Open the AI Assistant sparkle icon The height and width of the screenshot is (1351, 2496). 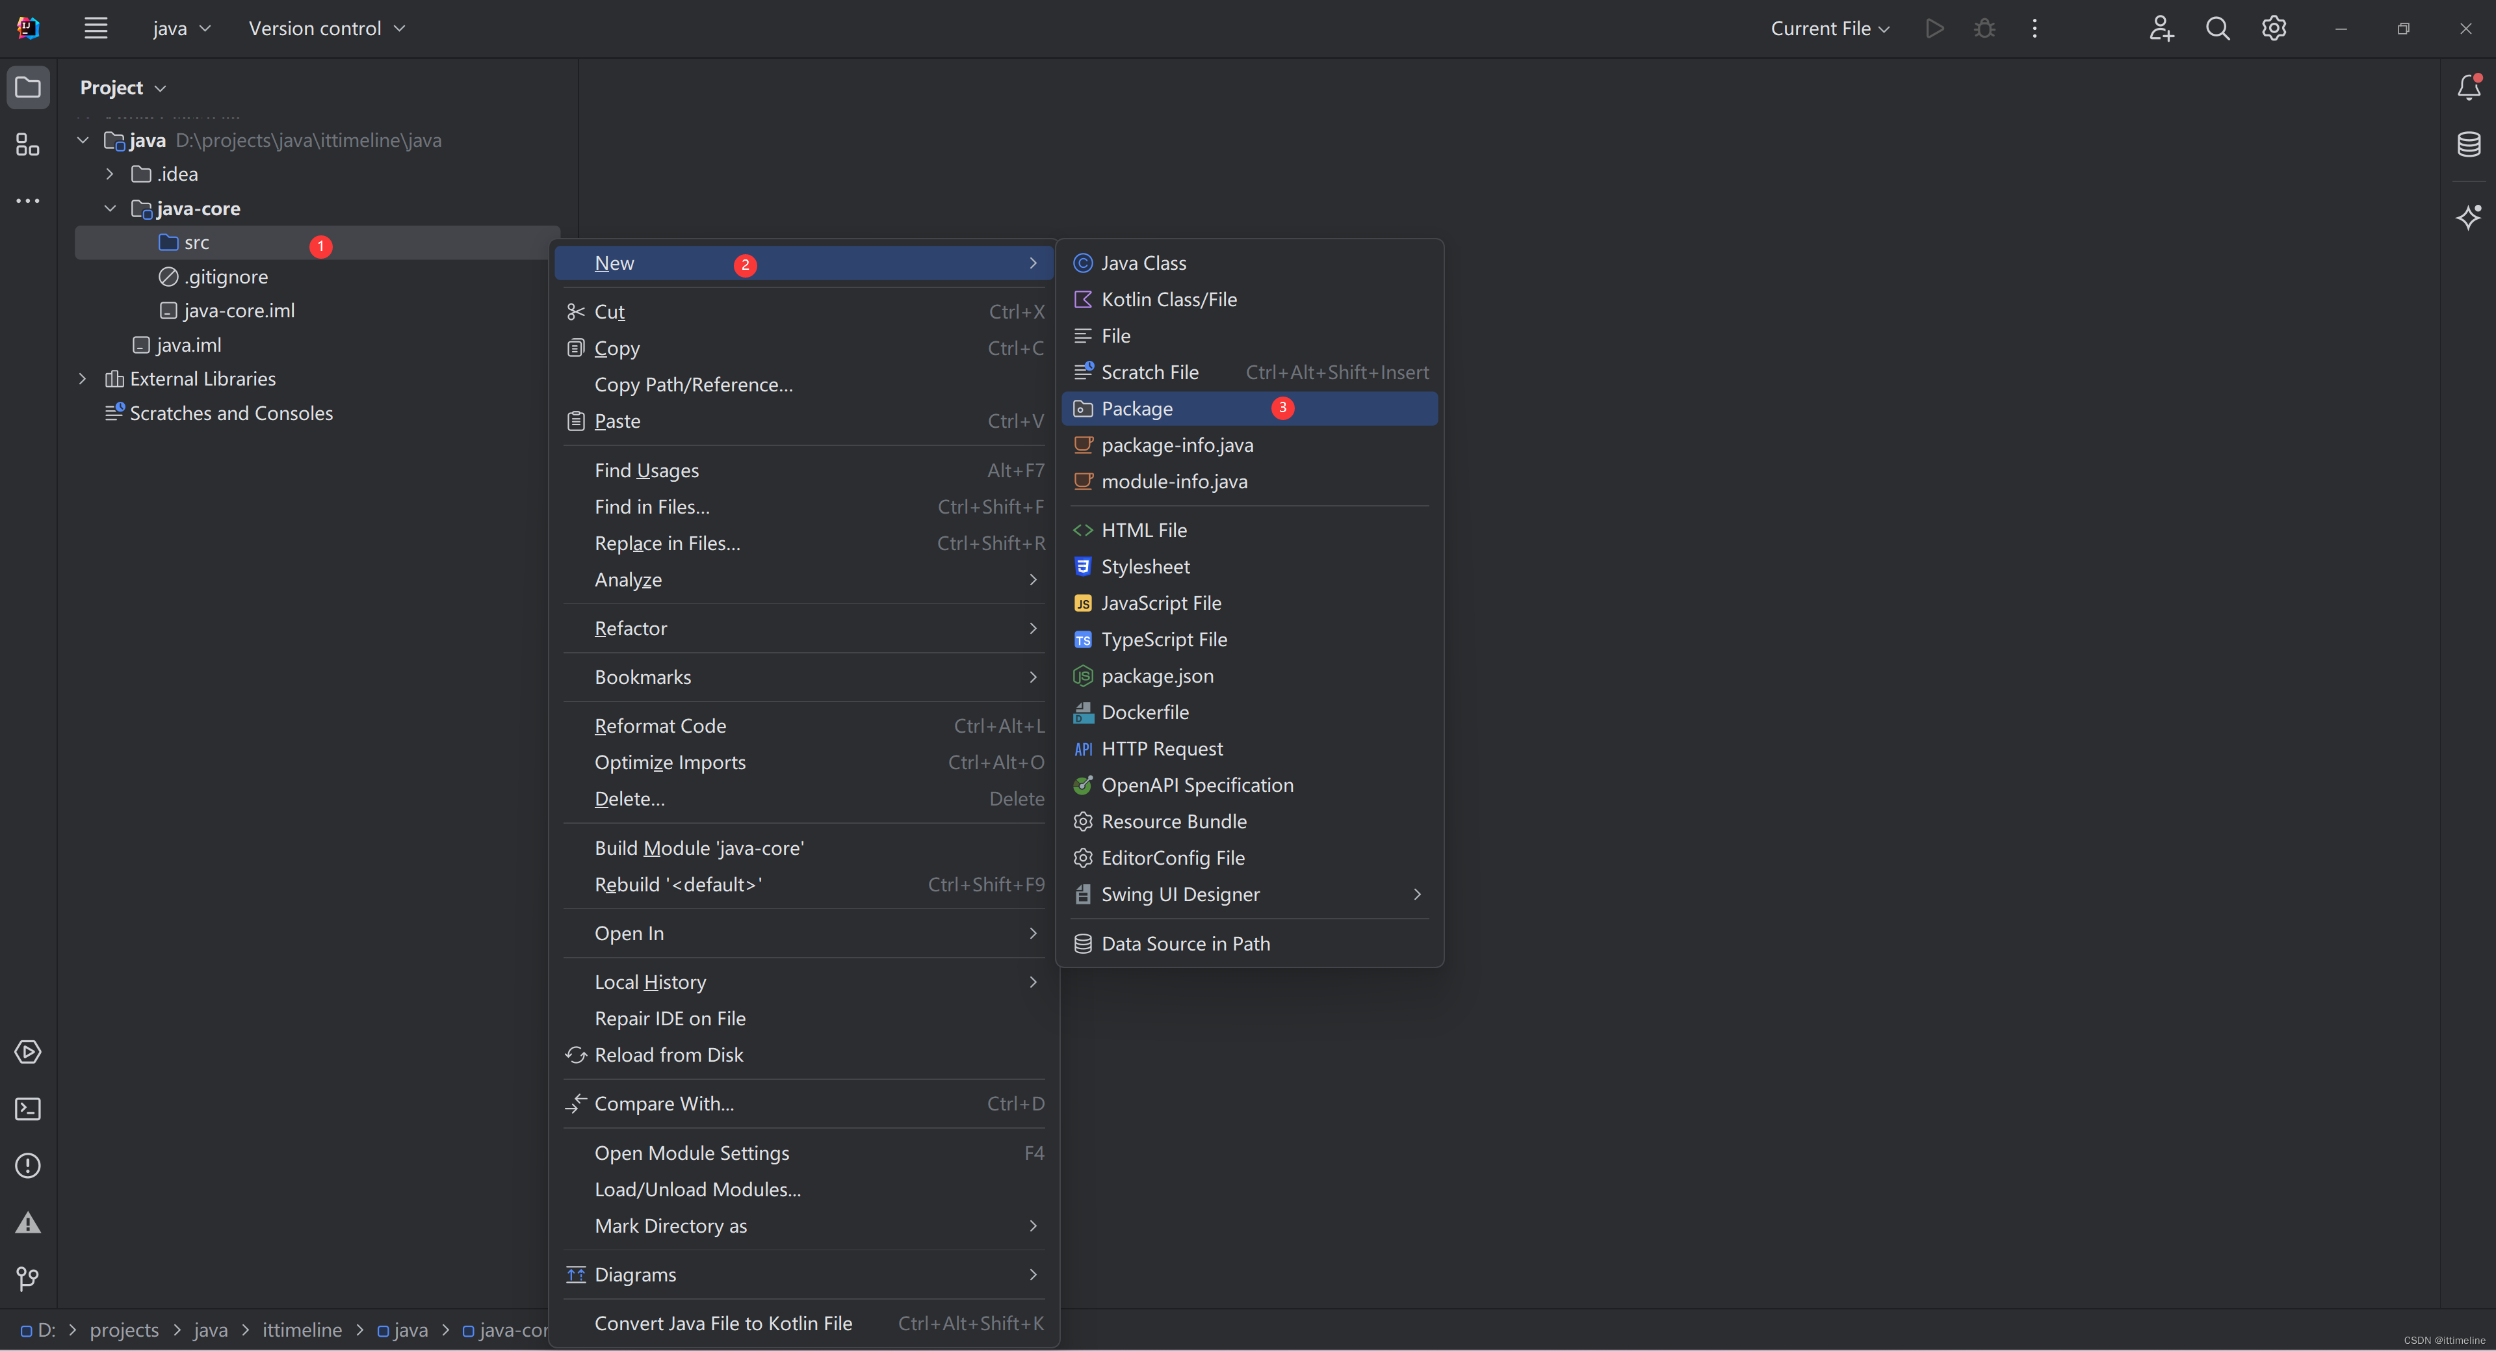(x=2468, y=216)
